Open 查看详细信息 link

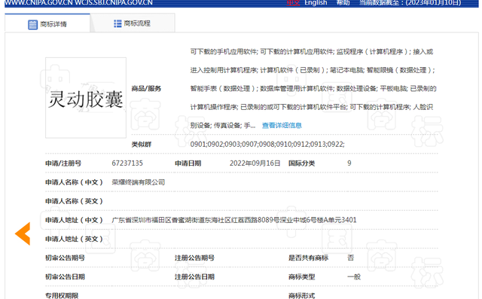click(x=282, y=125)
